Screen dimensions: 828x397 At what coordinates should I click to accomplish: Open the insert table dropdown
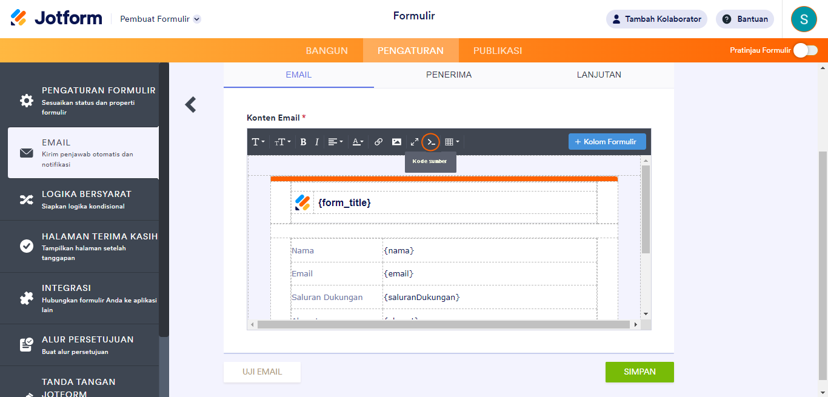pos(452,142)
